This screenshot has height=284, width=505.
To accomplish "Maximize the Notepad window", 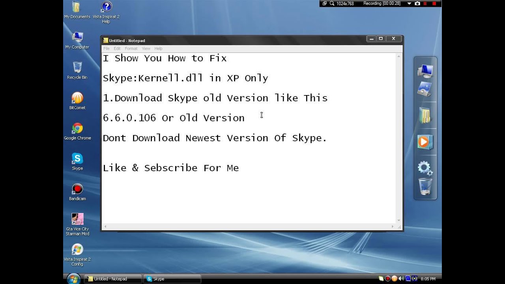I will (x=381, y=39).
